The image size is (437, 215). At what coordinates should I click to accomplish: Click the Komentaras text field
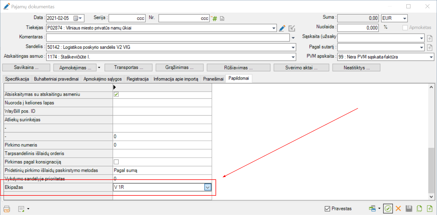tap(168, 38)
